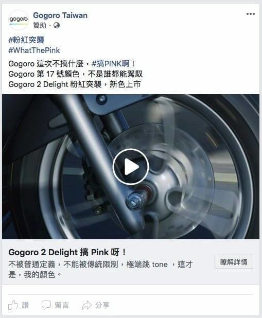Open the three-dot post options menu
Image resolution: width=262 pixels, height=318 pixels.
click(x=251, y=14)
